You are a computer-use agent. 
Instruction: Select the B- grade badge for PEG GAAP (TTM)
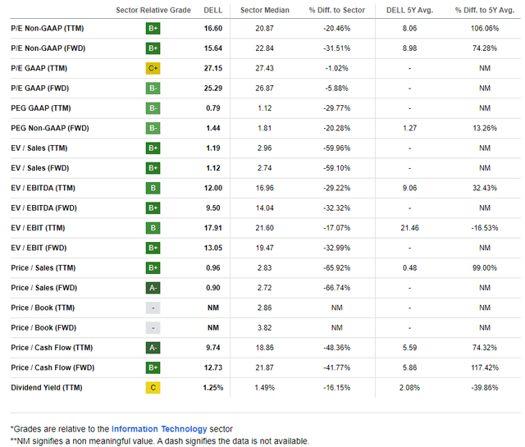[153, 108]
